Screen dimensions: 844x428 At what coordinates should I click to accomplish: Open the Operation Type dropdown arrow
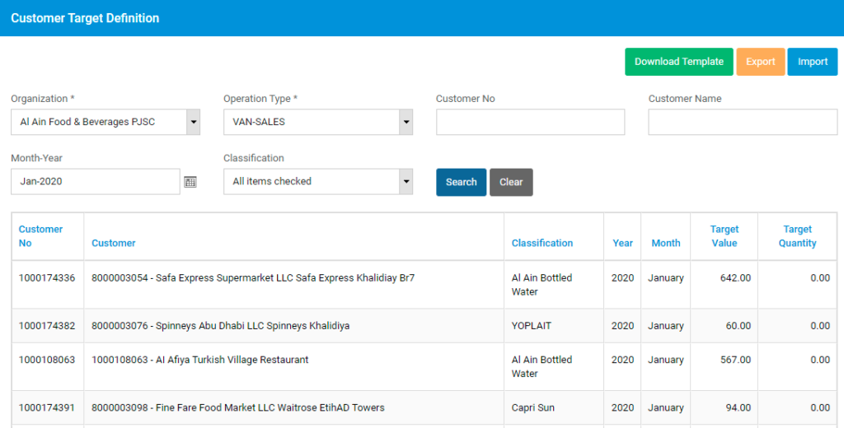(406, 122)
